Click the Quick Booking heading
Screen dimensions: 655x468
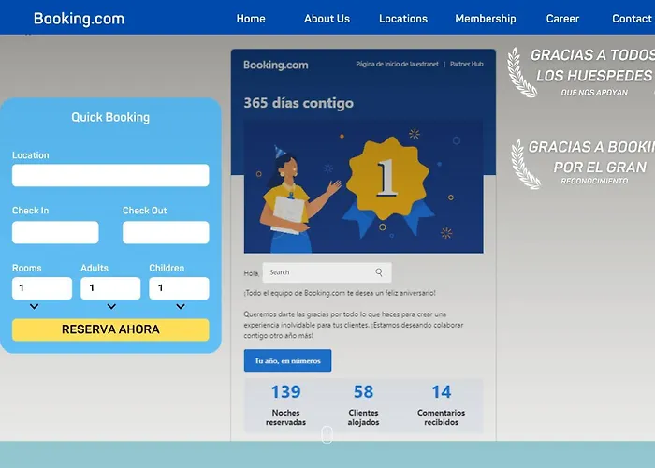(110, 117)
